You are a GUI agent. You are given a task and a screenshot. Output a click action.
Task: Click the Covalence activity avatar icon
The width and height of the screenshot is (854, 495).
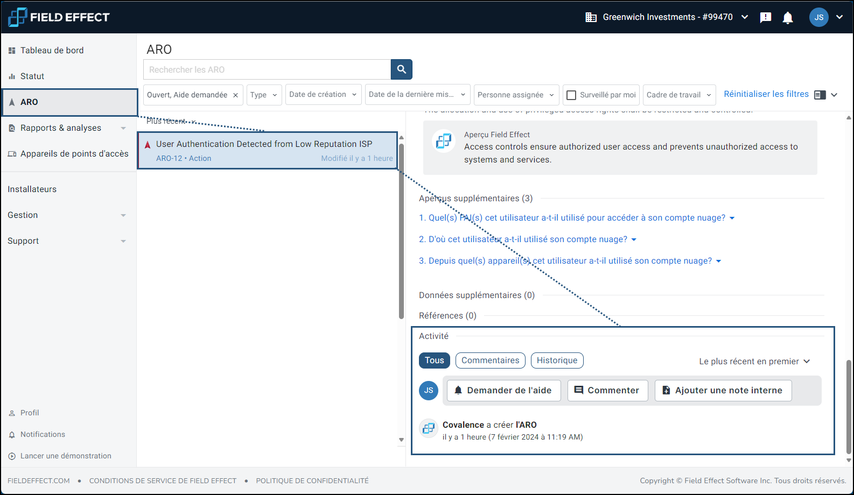point(429,428)
